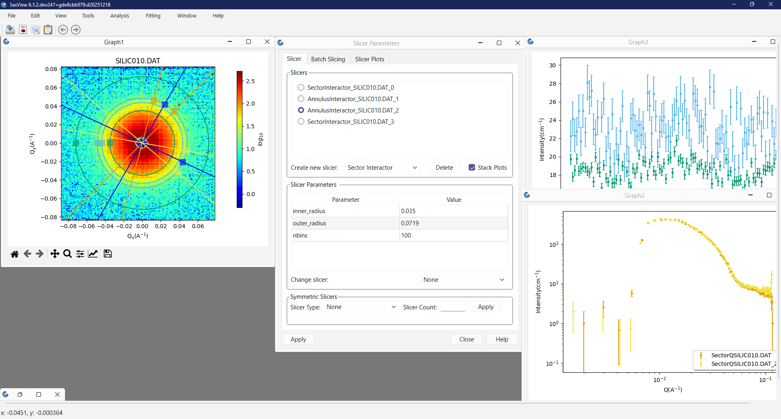
Task: Click the Value column header
Action: point(454,199)
